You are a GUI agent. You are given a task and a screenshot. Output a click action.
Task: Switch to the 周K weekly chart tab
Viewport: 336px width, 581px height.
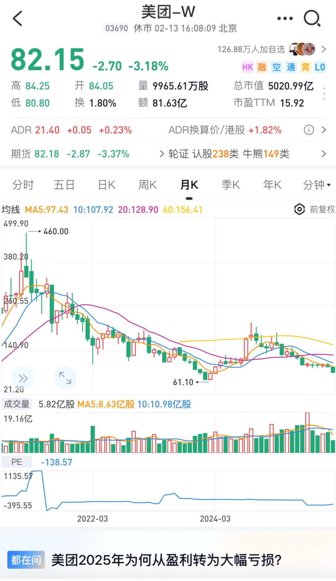pos(147,185)
